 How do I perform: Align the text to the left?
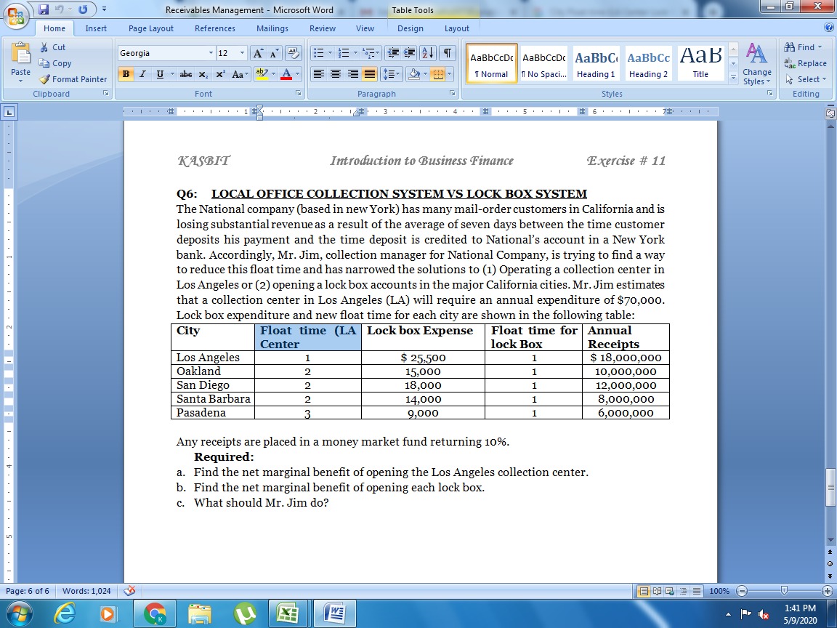click(x=319, y=74)
